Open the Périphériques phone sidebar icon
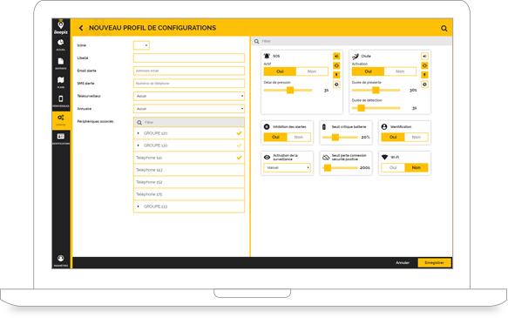The height and width of the screenshot is (318, 508). coord(61,101)
